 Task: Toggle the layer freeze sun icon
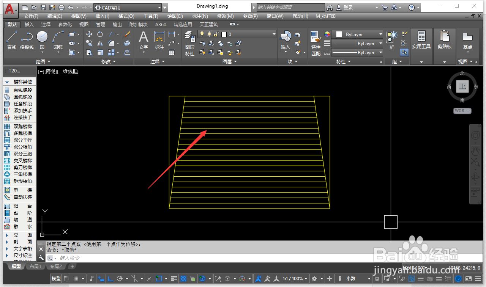[x=209, y=34]
